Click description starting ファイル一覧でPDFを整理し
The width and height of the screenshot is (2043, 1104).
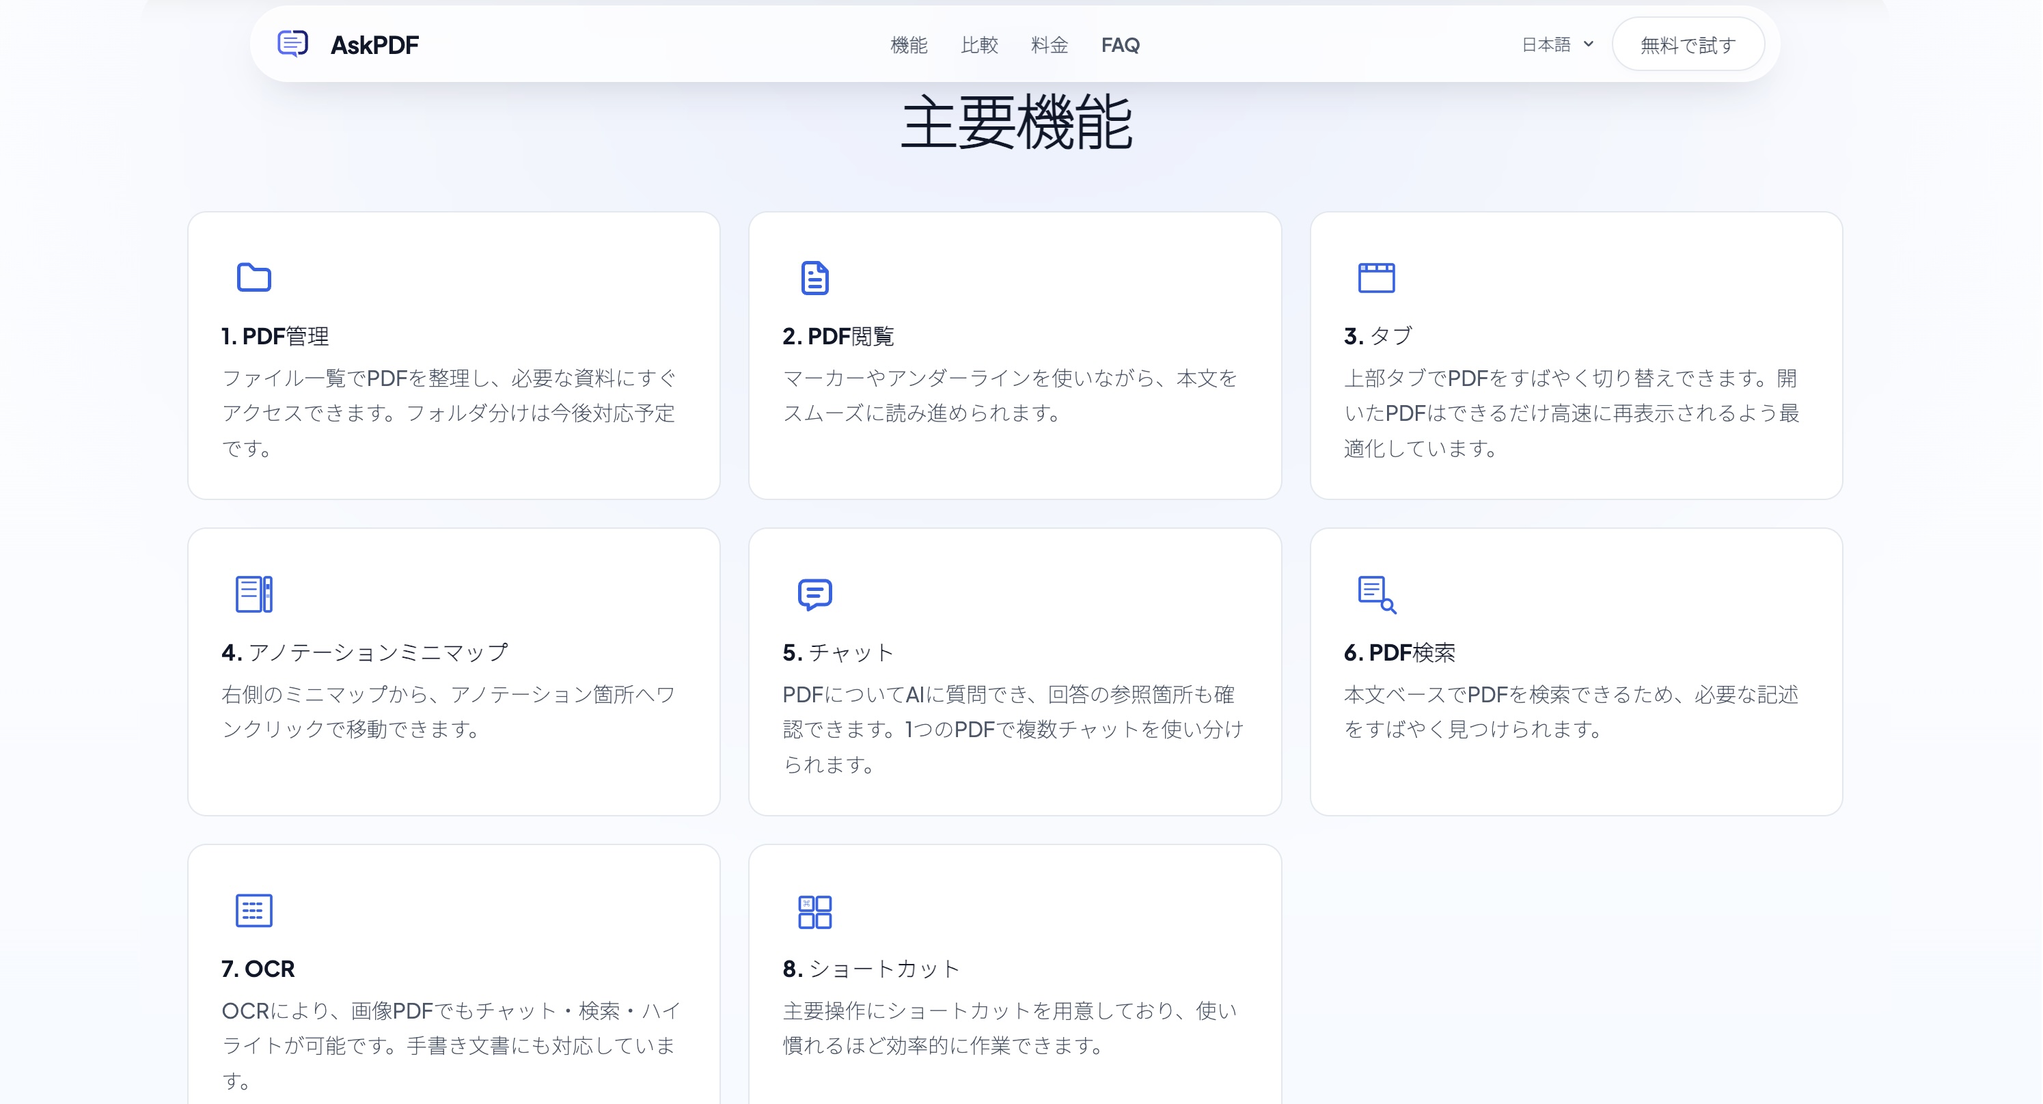click(x=449, y=413)
